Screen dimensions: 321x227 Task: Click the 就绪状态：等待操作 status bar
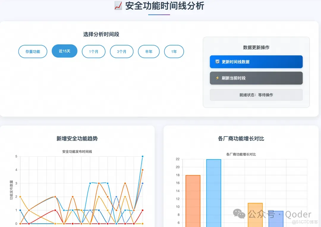click(x=256, y=95)
